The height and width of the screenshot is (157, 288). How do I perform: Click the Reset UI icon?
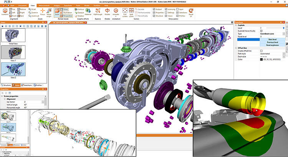pyautogui.click(x=191, y=10)
